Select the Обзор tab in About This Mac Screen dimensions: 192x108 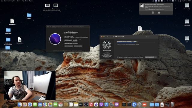[54, 27]
